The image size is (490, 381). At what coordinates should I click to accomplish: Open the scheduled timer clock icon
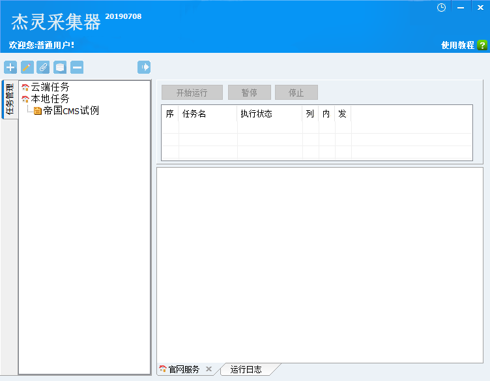coord(441,8)
